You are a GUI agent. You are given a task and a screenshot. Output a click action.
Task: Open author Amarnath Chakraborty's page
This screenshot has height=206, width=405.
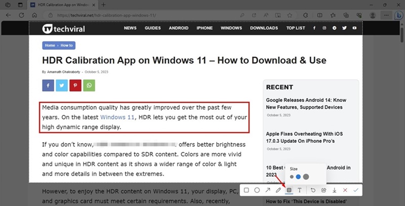pyautogui.click(x=64, y=72)
